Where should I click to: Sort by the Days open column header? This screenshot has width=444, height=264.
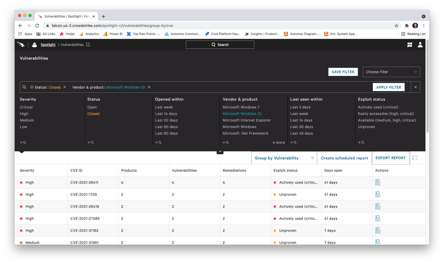click(333, 170)
